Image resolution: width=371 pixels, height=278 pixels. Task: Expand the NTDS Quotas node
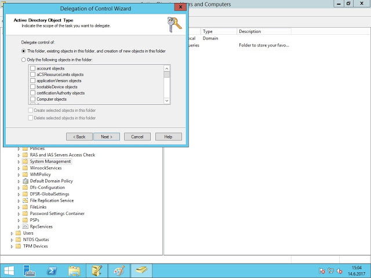point(12,240)
